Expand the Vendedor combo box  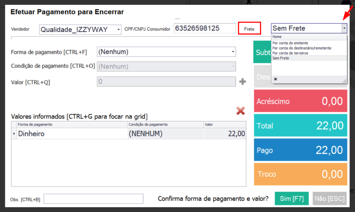click(119, 30)
